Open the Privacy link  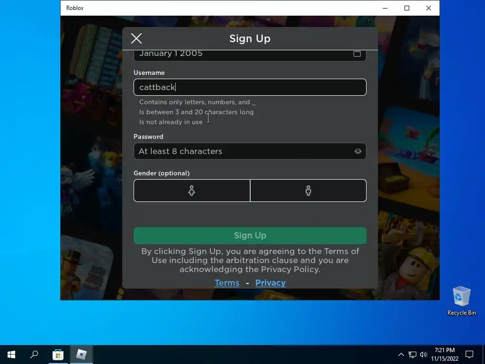pos(270,283)
